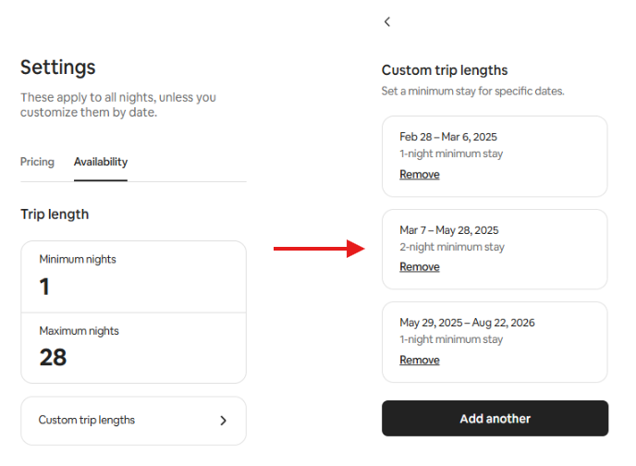Click the chevron beside Custom trip lengths
Image resolution: width=636 pixels, height=466 pixels.
click(x=223, y=421)
